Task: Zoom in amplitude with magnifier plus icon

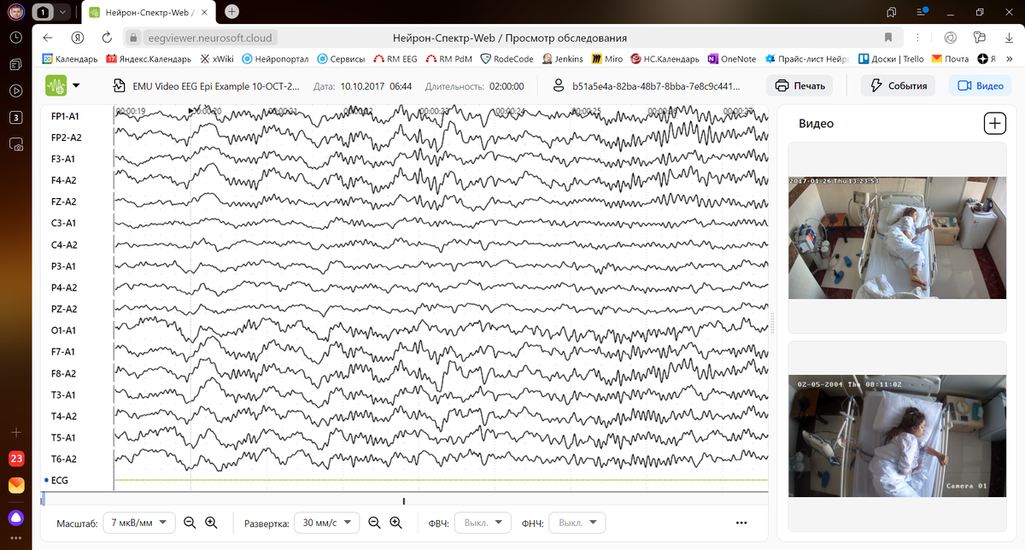Action: [210, 522]
